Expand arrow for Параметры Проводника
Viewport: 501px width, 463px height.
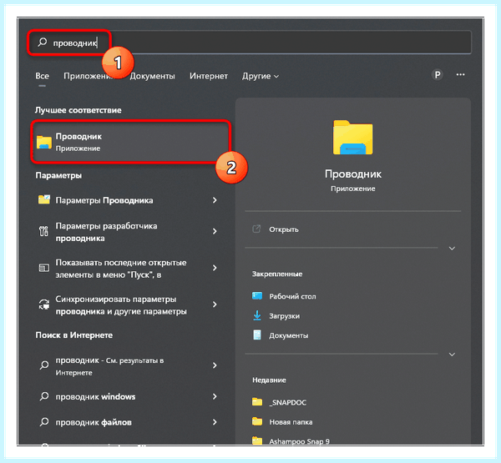215,200
